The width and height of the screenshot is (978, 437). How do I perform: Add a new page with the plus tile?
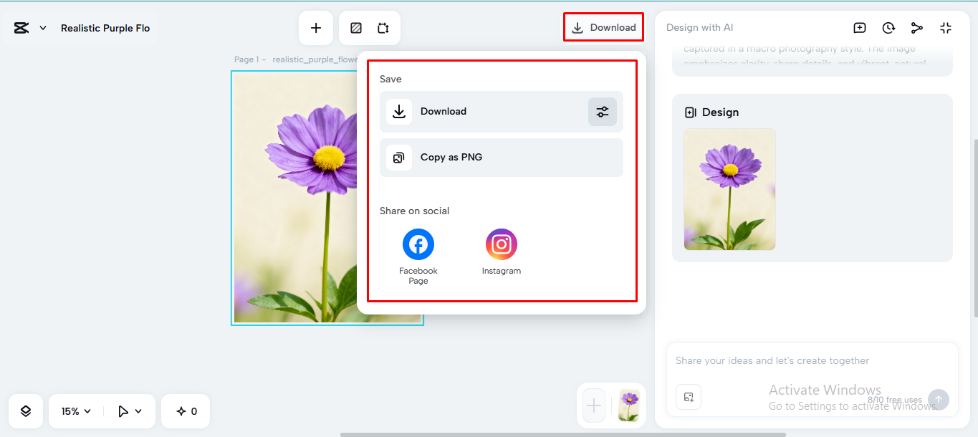pyautogui.click(x=594, y=406)
